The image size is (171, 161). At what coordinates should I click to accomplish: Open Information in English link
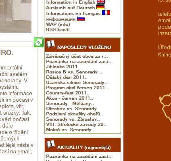click(x=71, y=2)
